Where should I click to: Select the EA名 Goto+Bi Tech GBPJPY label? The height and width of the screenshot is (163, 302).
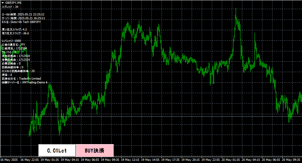click(21, 22)
